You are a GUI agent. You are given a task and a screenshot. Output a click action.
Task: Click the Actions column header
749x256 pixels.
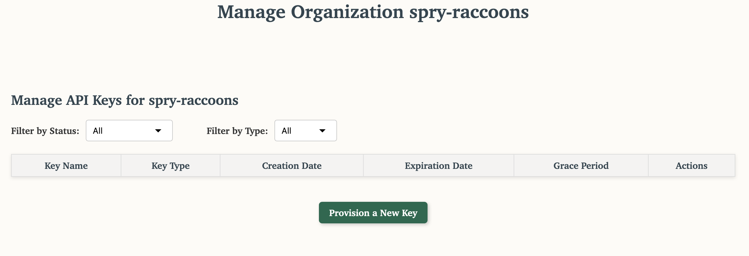[x=691, y=166]
